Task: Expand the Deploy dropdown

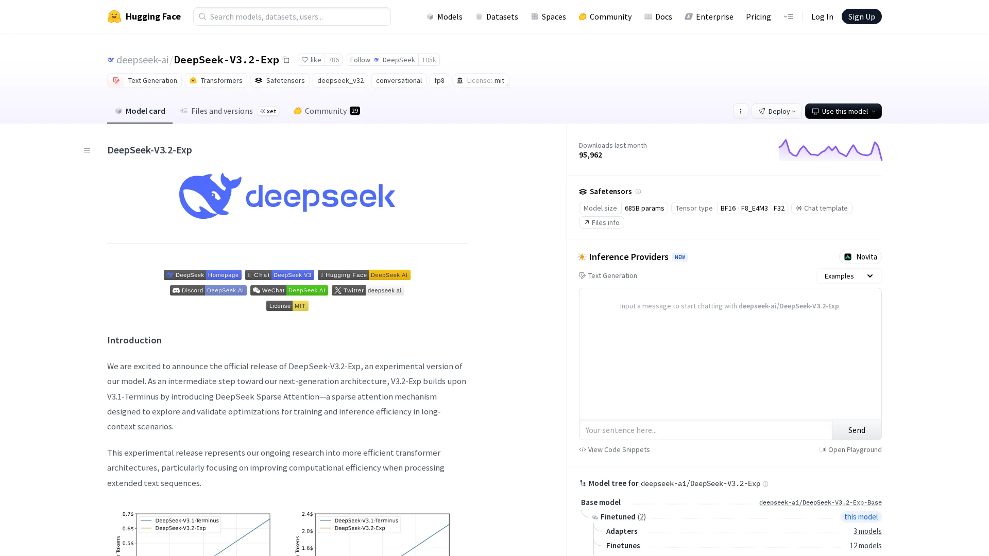Action: (776, 111)
